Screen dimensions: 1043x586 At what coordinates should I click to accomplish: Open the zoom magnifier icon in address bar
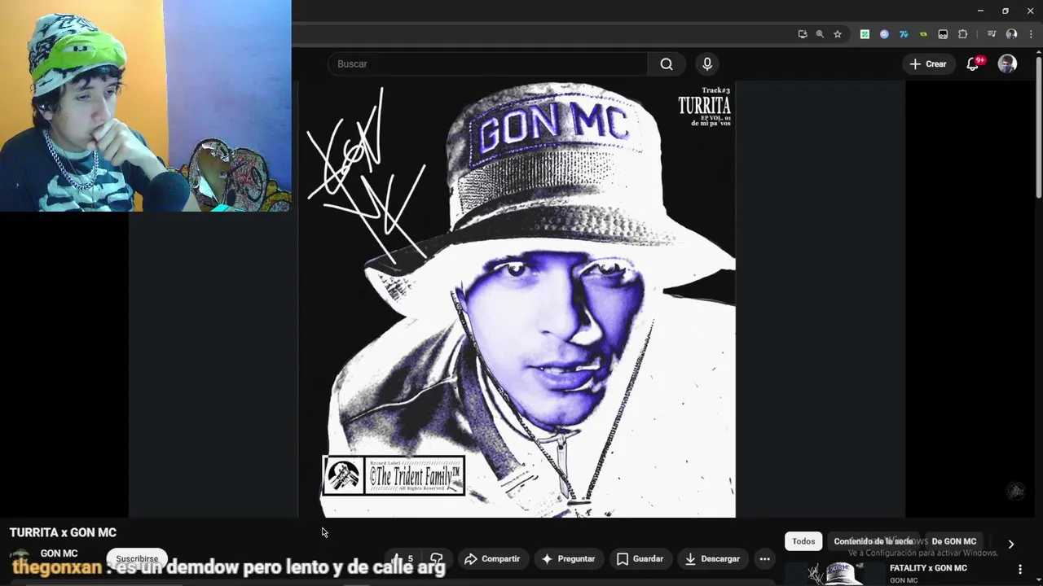tap(820, 34)
